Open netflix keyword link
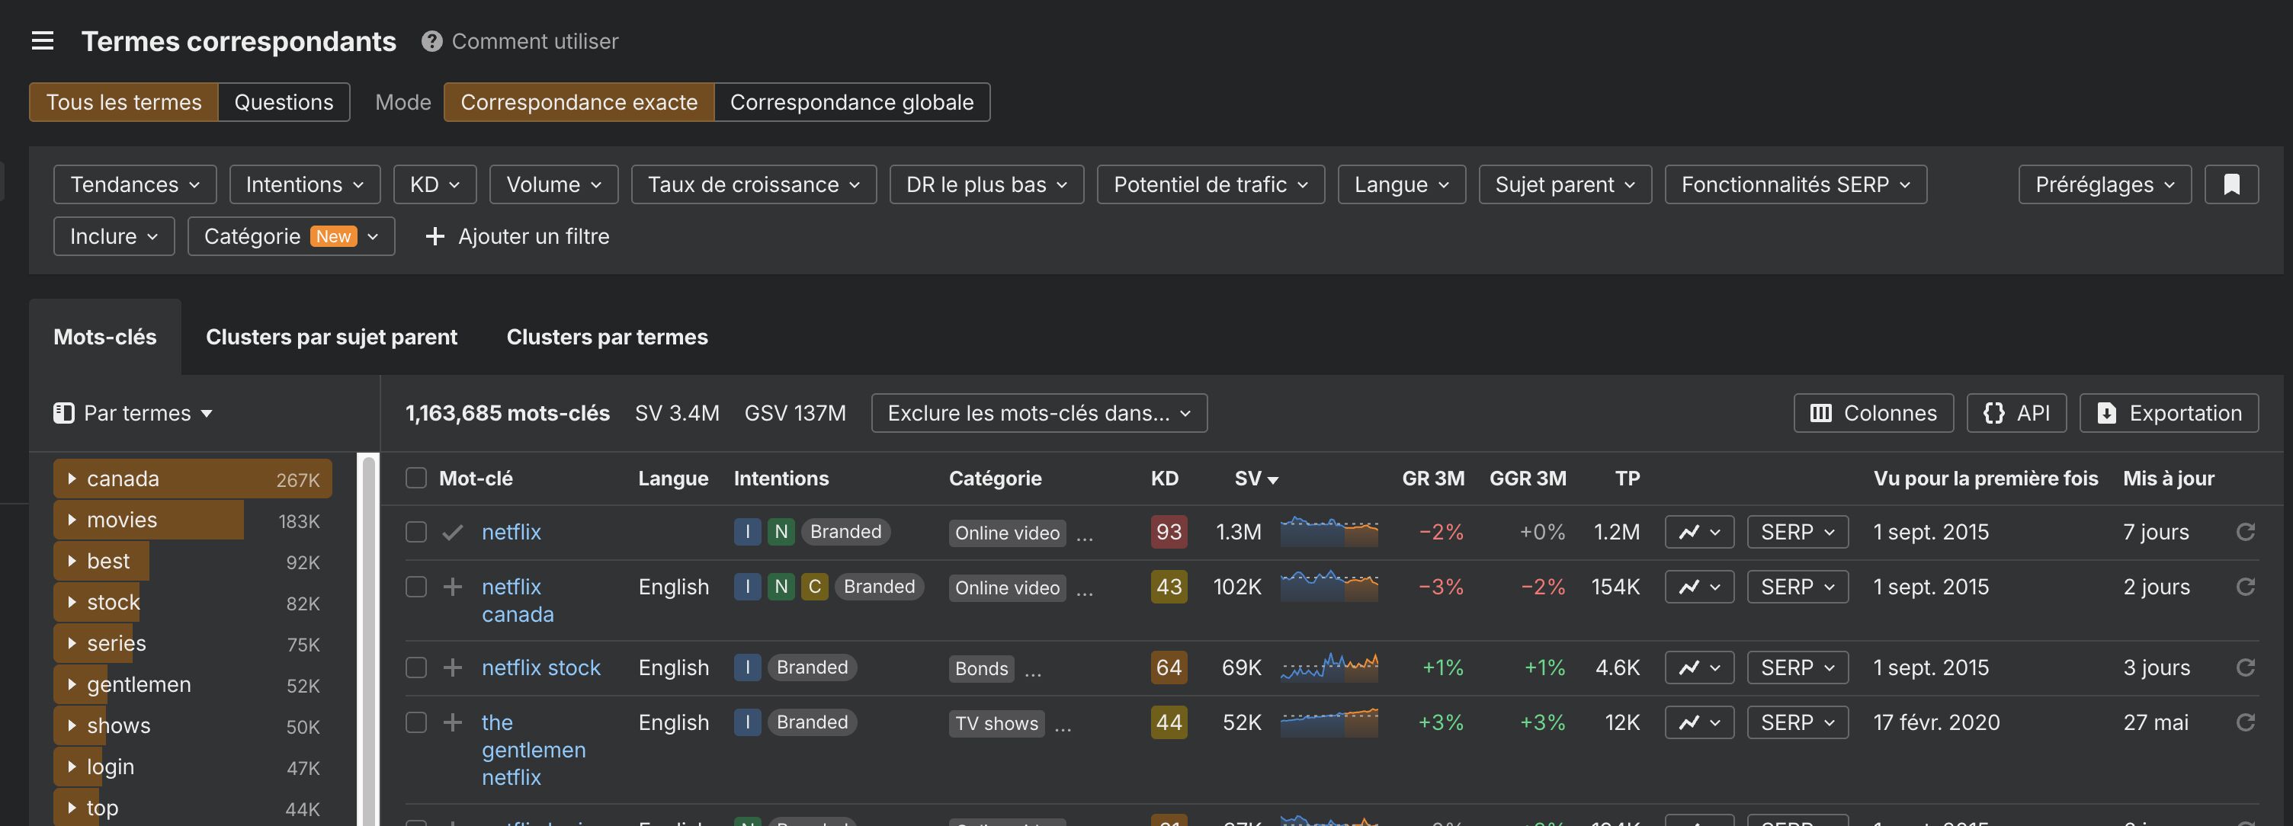Screen dimensions: 2293x826 (x=511, y=533)
